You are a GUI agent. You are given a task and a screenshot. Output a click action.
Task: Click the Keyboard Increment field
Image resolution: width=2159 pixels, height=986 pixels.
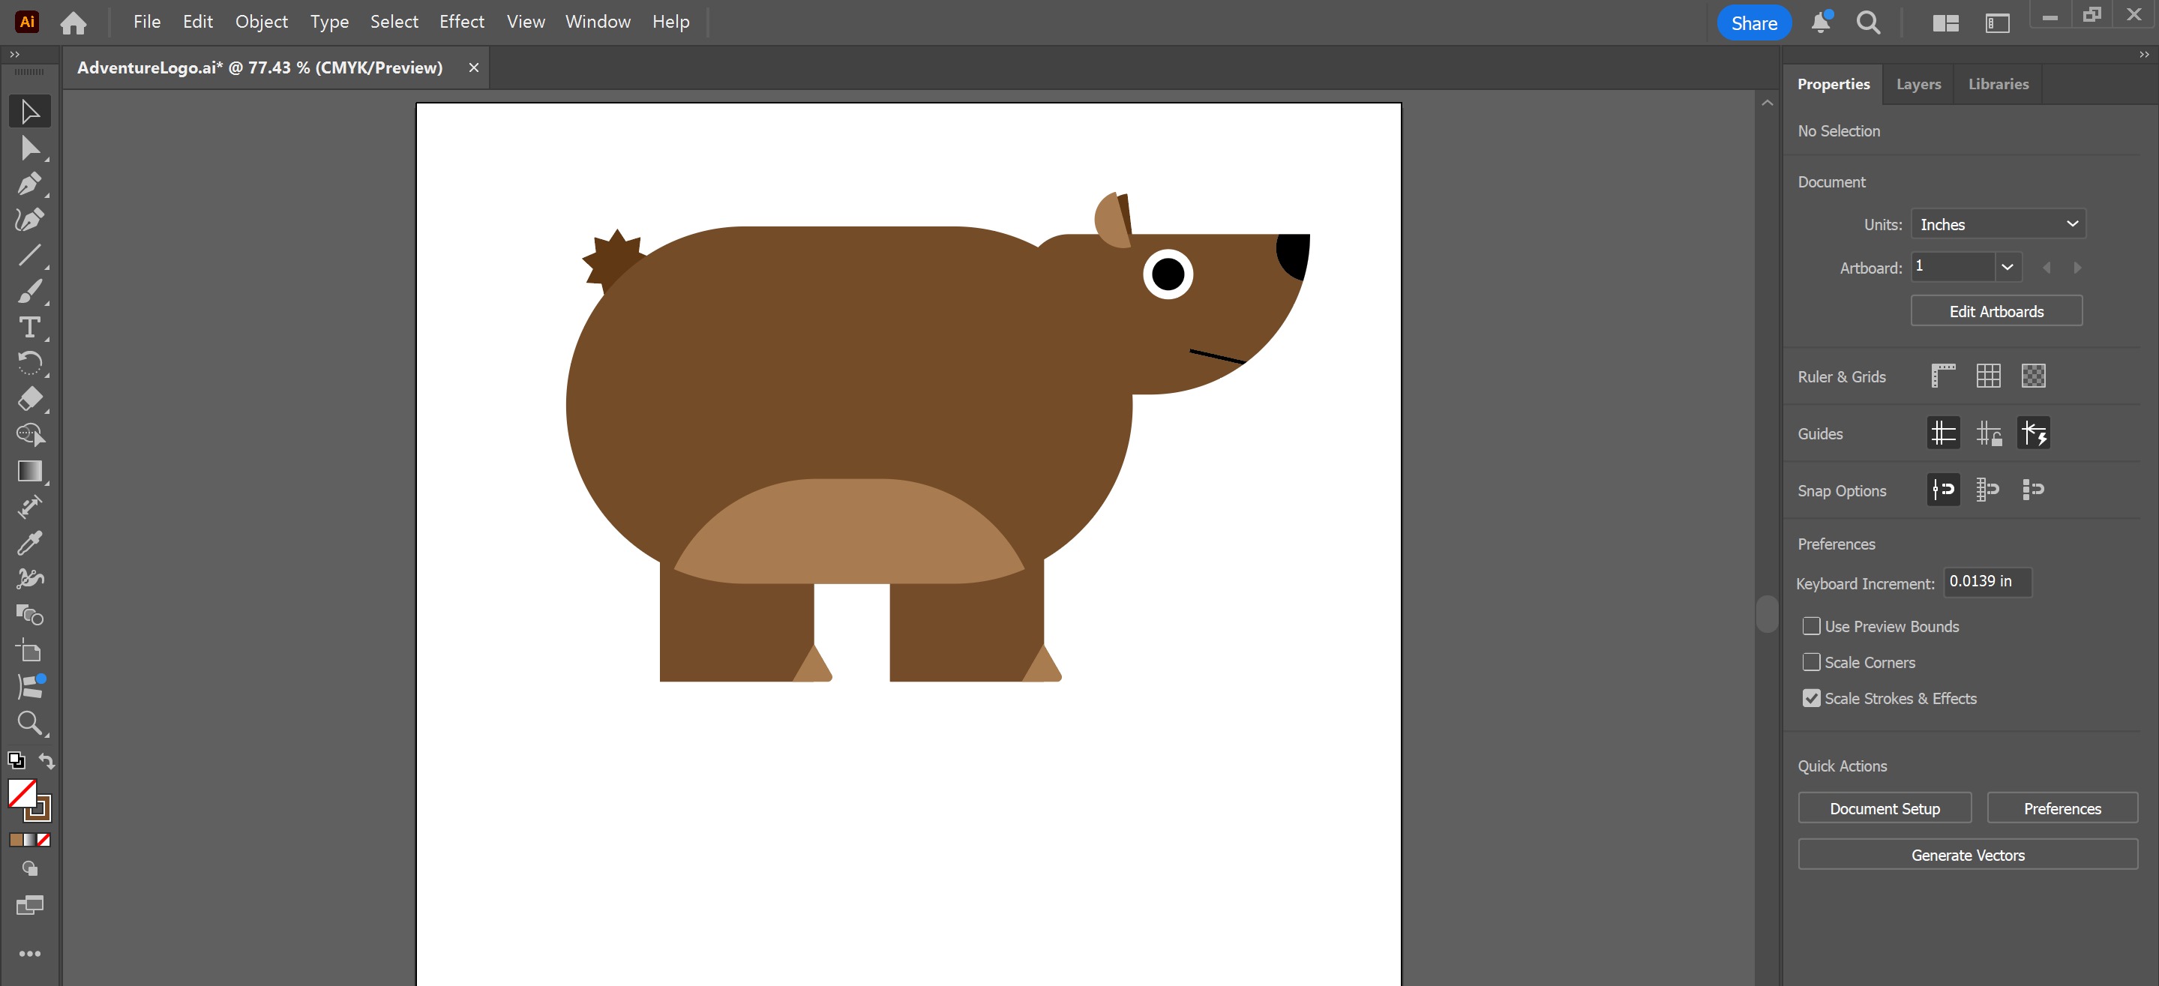pos(1987,581)
